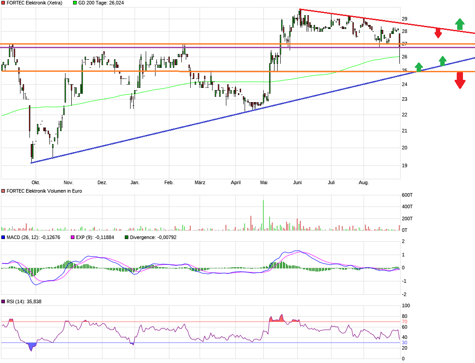Click the Okt. month label

click(37, 182)
